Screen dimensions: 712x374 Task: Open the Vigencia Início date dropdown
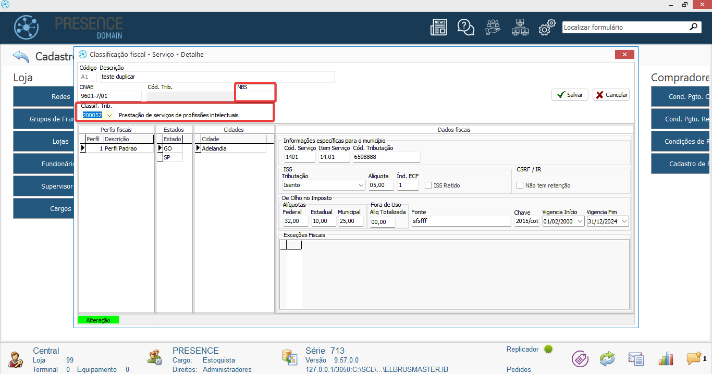580,221
